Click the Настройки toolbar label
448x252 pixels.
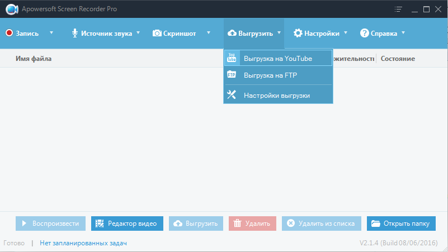click(322, 34)
